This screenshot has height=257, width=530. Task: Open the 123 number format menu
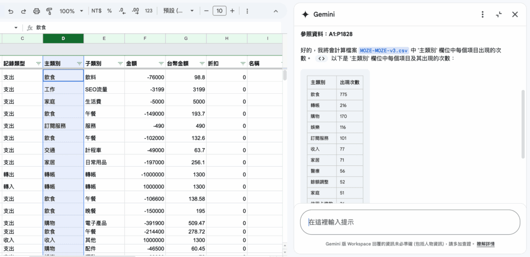(149, 11)
